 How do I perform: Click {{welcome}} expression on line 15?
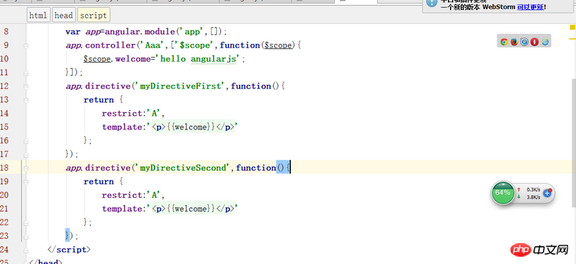(x=191, y=127)
